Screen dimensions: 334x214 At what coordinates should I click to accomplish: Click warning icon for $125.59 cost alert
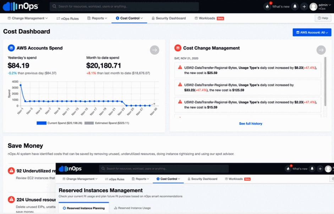(x=180, y=85)
